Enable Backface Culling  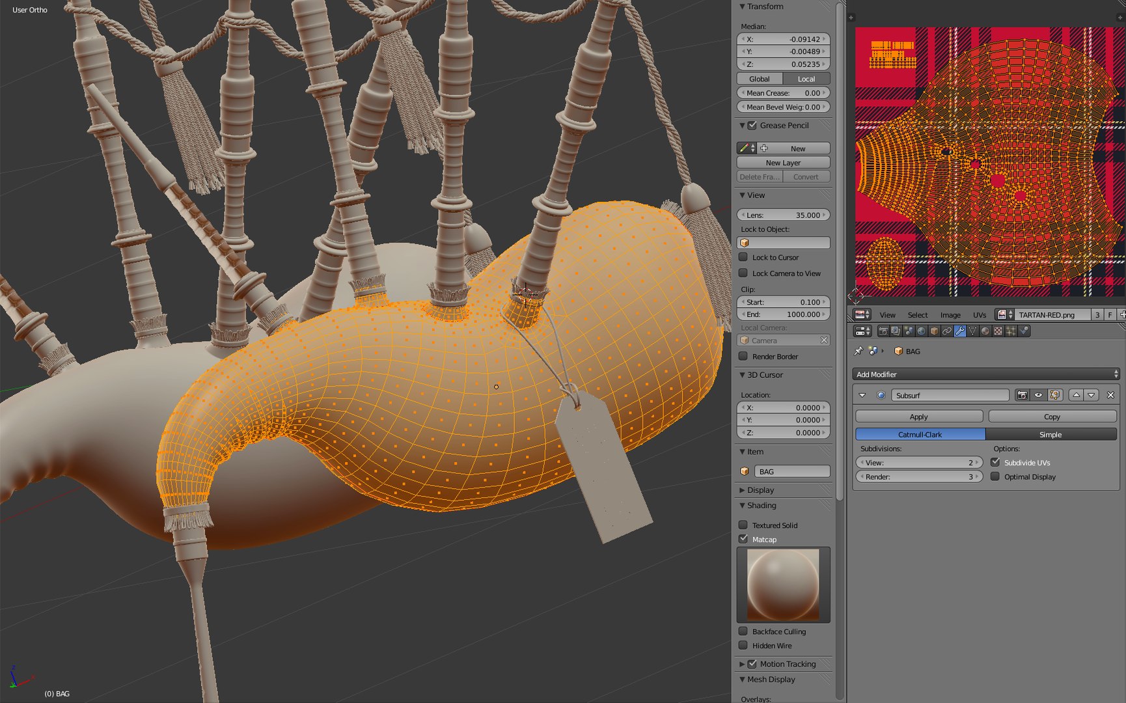(743, 631)
